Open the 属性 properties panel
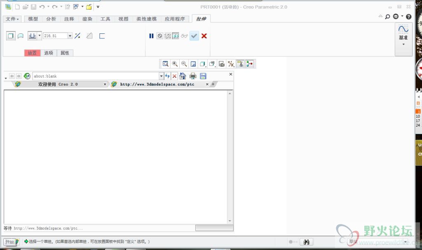Viewport: 422px width, 250px height. 65,53
